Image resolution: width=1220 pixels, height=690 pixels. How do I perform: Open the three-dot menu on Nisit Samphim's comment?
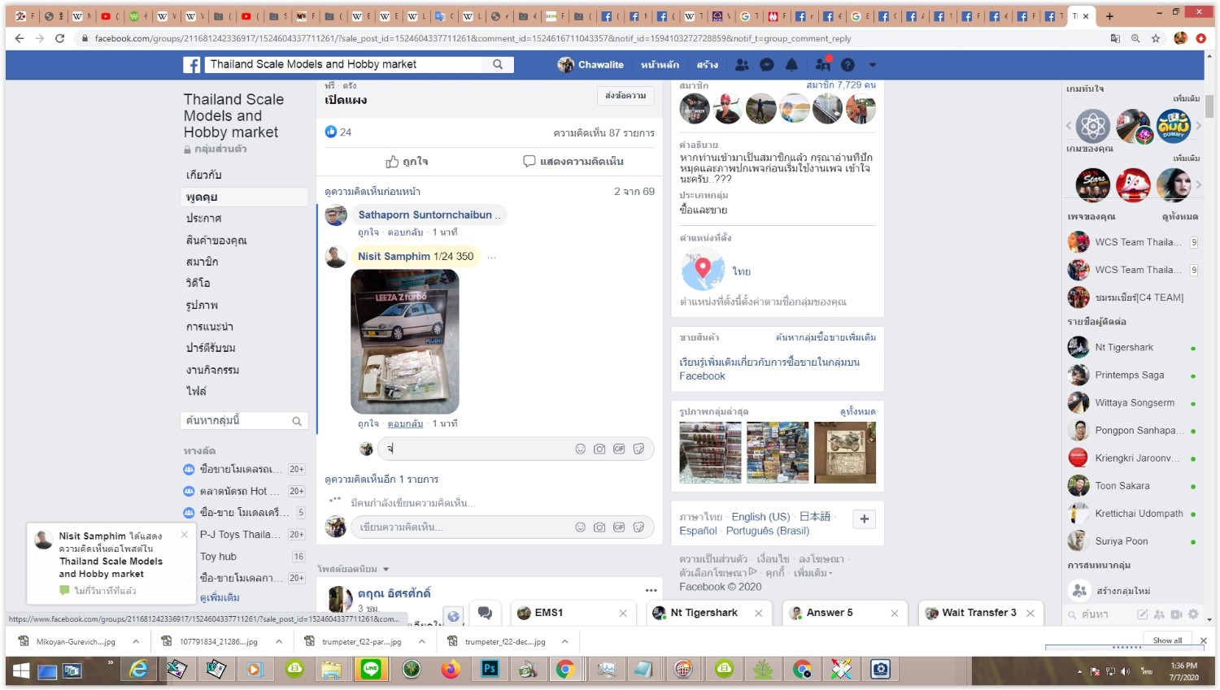click(491, 257)
